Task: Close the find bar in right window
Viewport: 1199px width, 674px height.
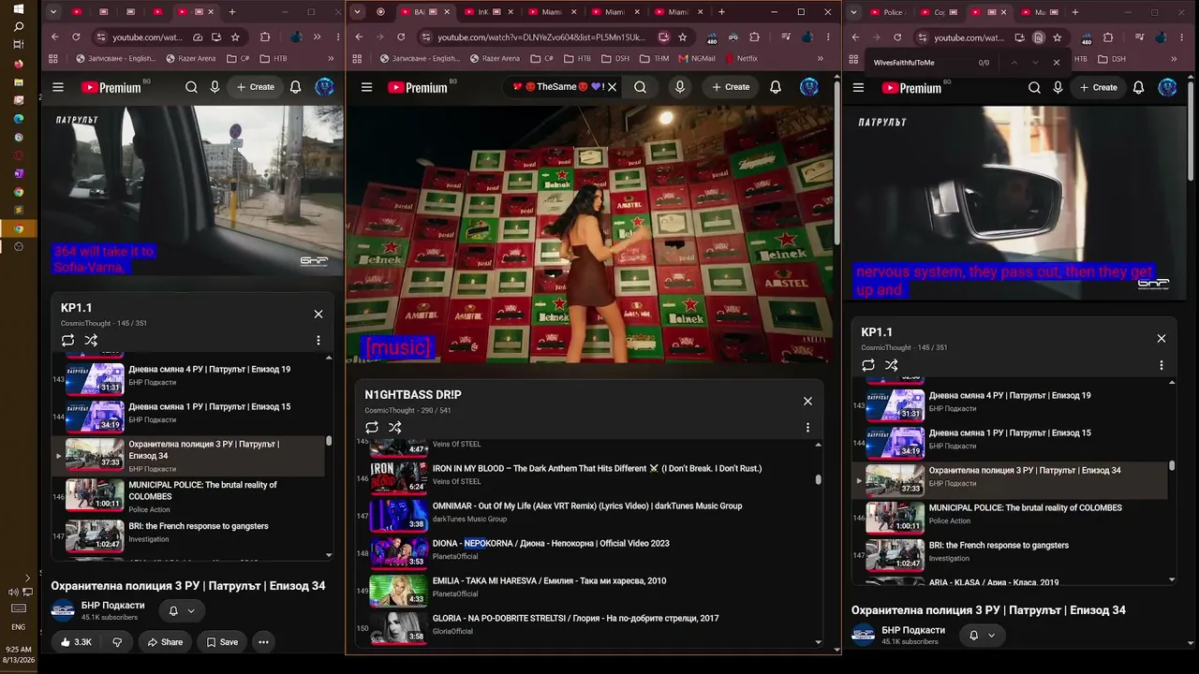Action: point(1057,63)
